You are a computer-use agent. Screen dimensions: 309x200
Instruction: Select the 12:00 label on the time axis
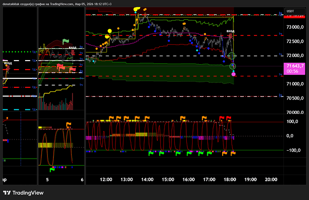click(106, 179)
